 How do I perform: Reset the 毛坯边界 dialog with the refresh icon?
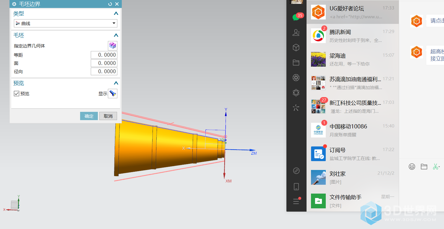click(x=110, y=4)
